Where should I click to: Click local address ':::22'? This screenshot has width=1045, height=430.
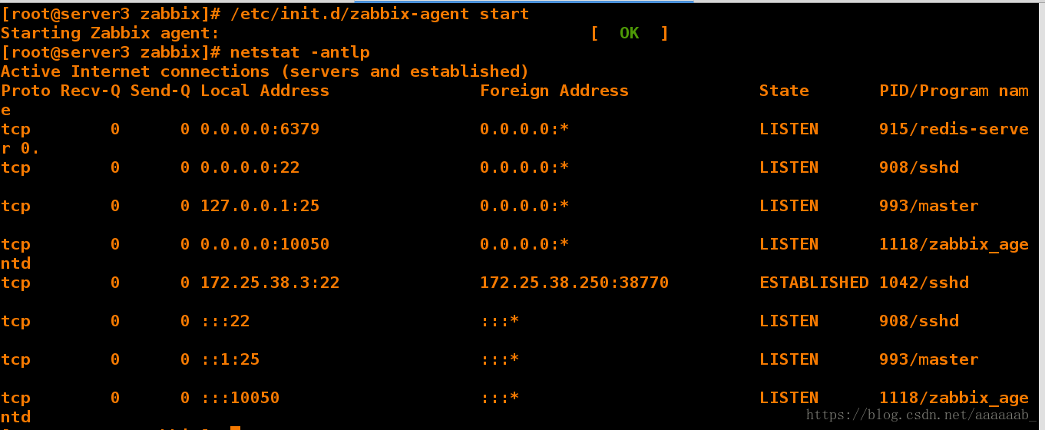[225, 321]
